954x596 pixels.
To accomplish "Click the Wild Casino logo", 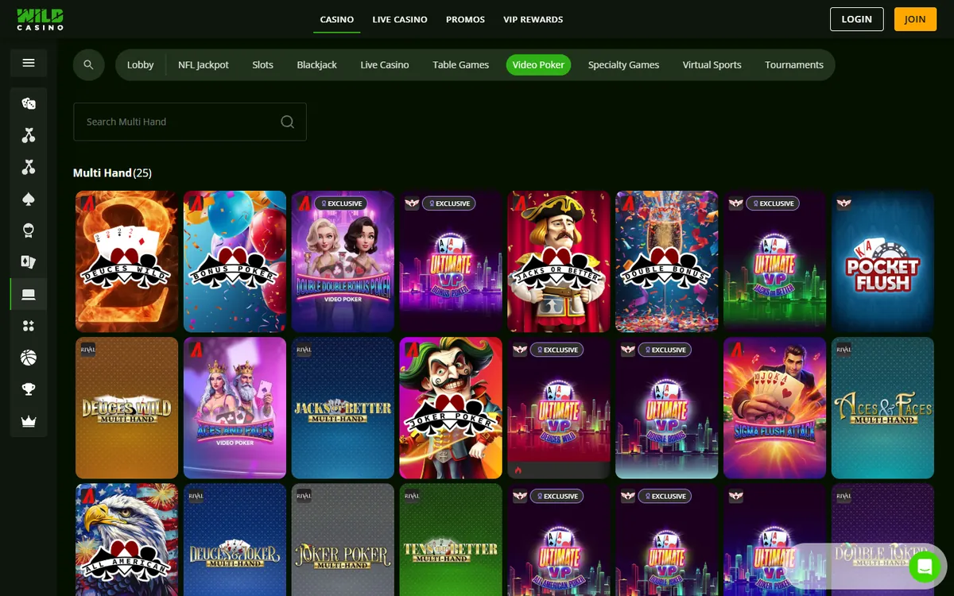I will pos(41,19).
